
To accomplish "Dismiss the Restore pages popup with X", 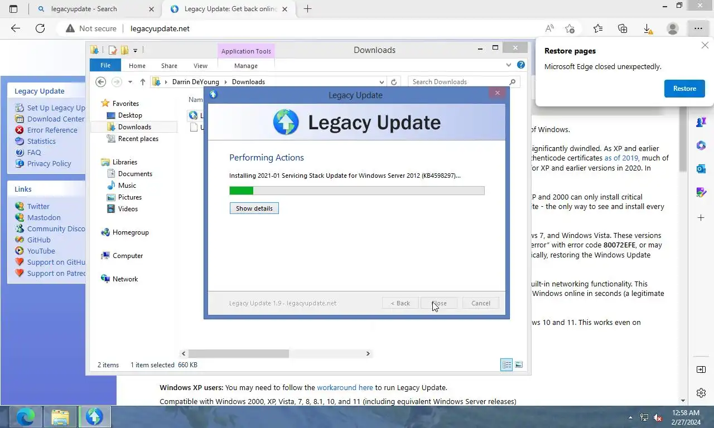I will point(705,45).
